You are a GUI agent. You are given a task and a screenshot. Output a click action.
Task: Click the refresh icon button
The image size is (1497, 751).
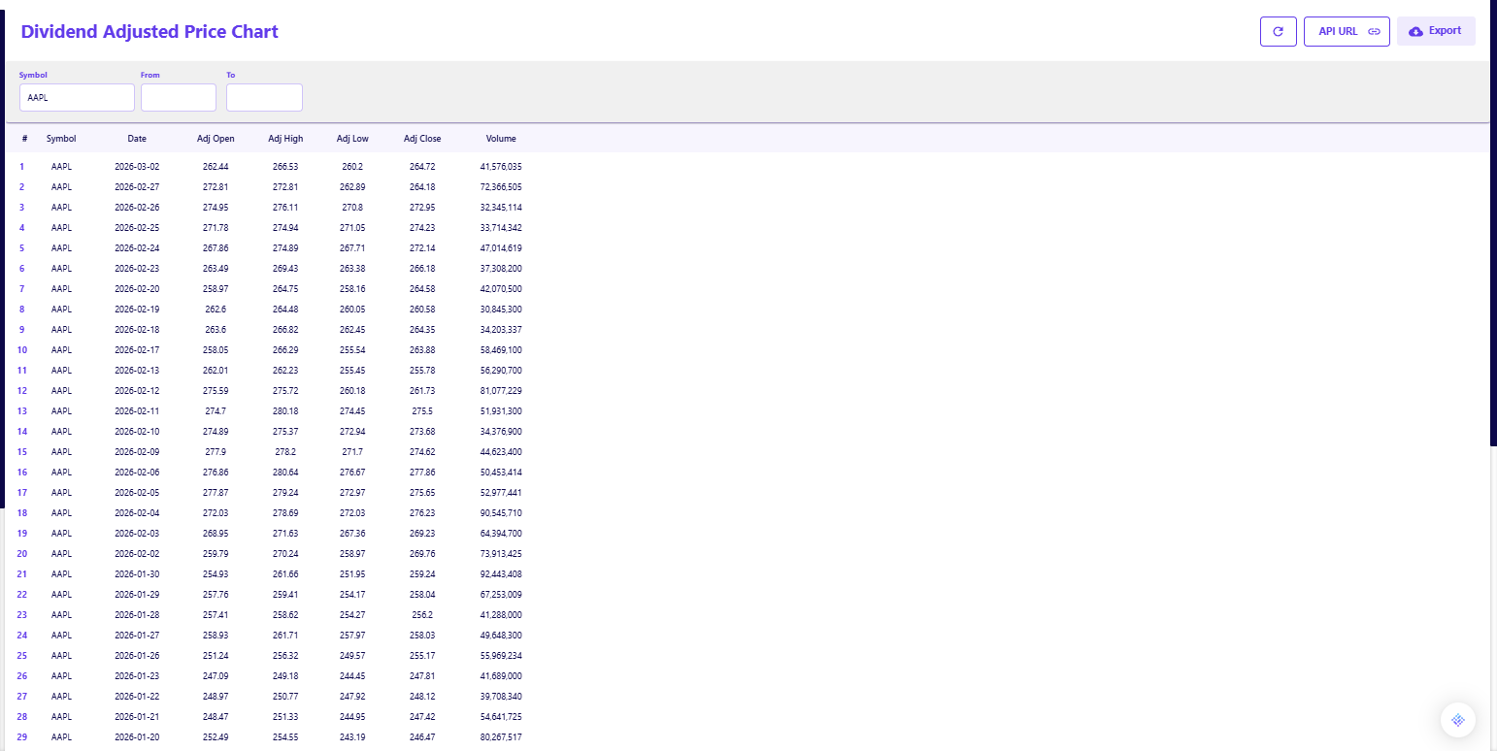[1278, 31]
